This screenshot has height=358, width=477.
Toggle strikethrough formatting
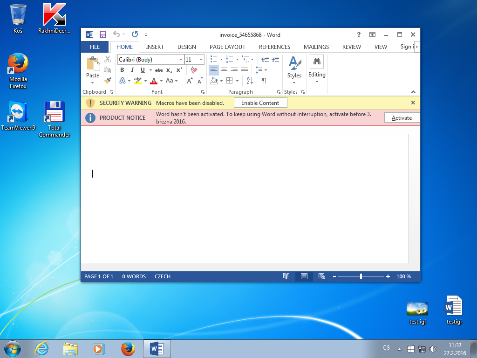(159, 70)
